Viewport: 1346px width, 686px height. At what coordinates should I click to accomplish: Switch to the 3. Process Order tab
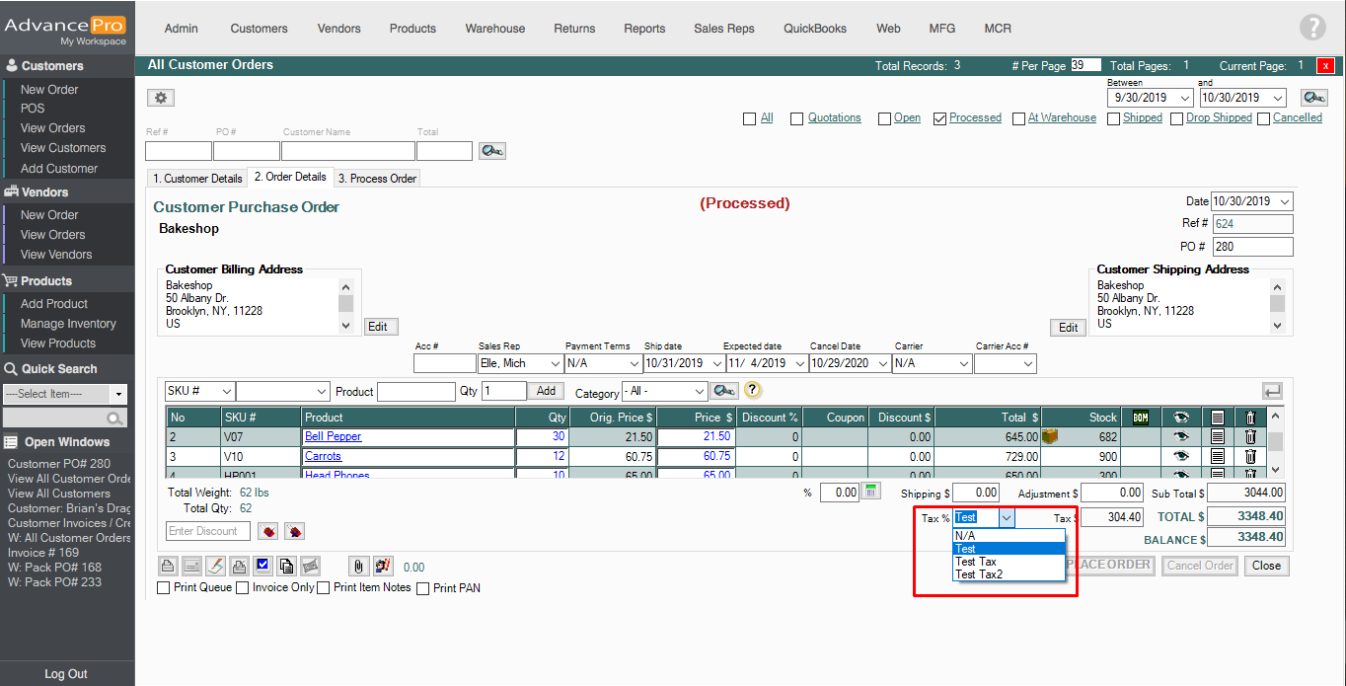377,179
